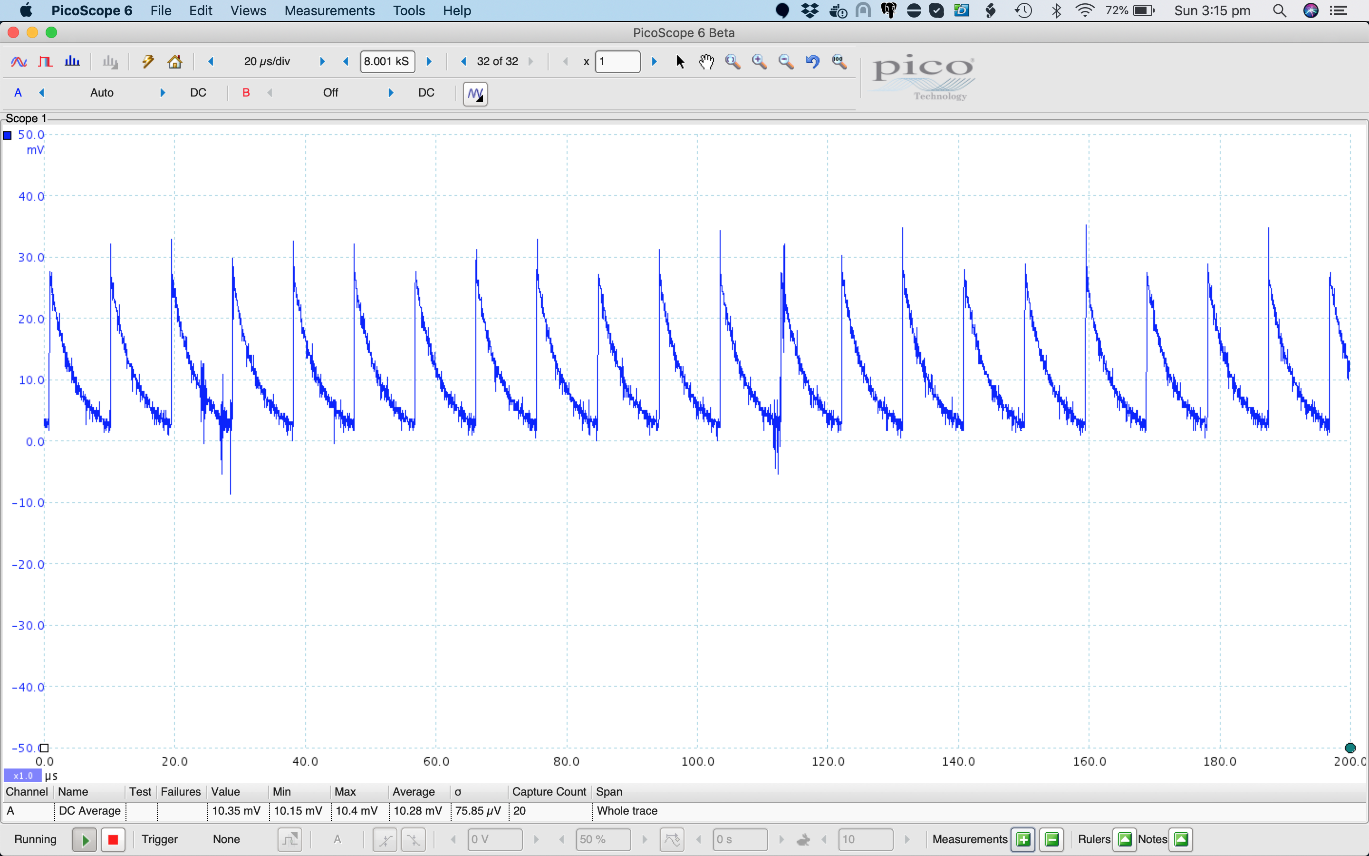The image size is (1369, 856).
Task: Switch to Scope mode
Action: click(x=19, y=61)
